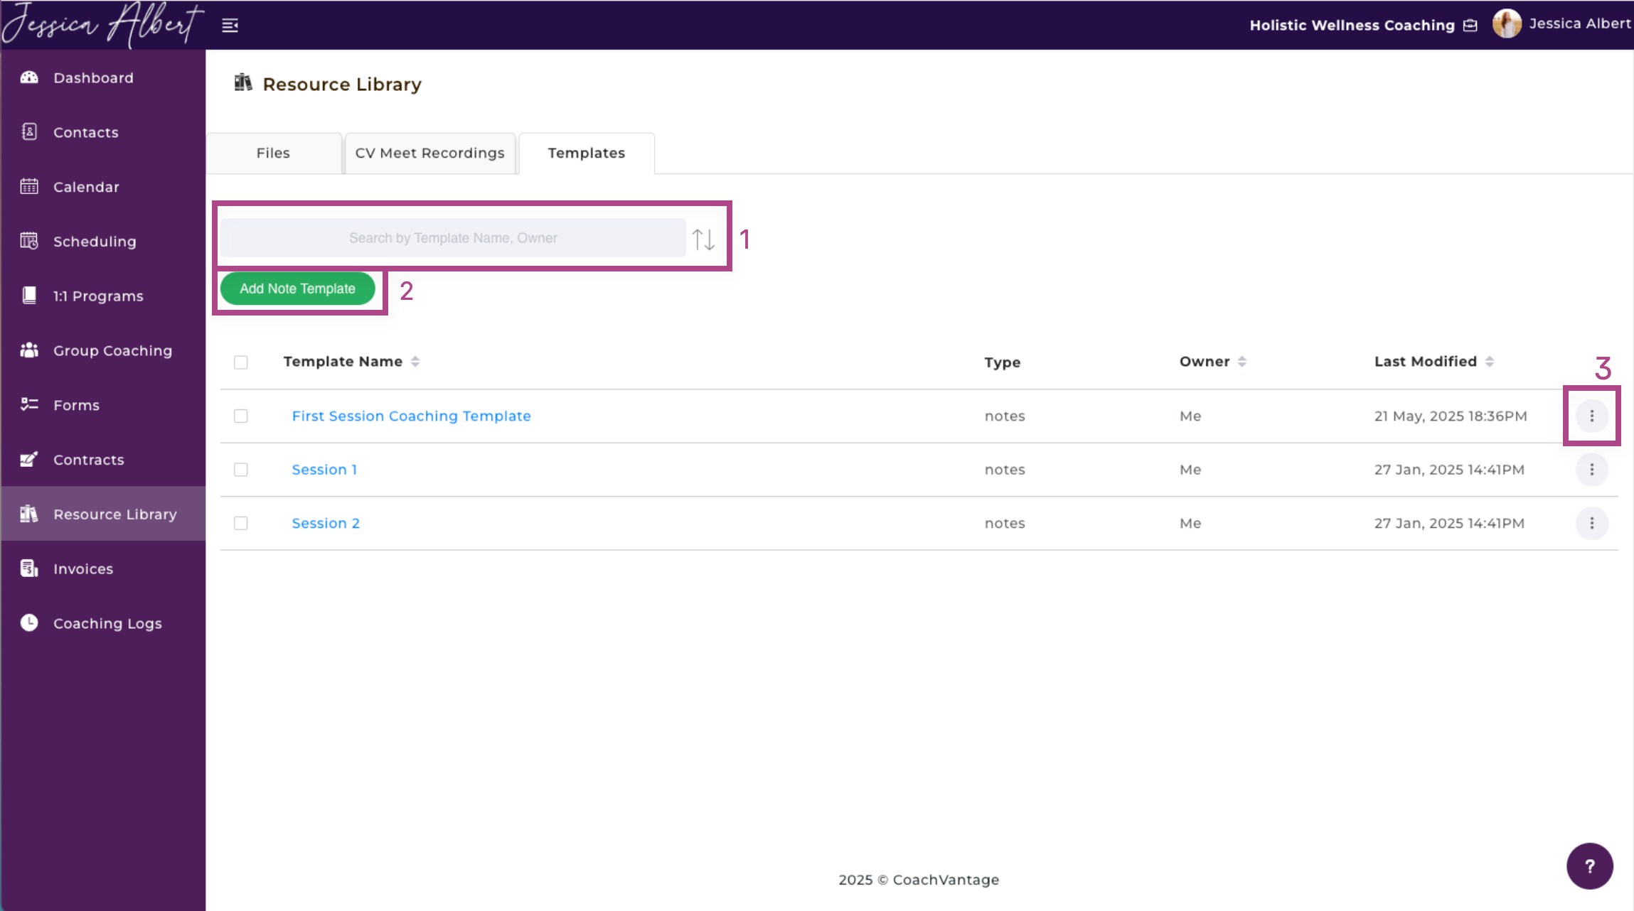Click Holistic Wellness Coaching business name
Image resolution: width=1634 pixels, height=911 pixels.
click(x=1352, y=25)
